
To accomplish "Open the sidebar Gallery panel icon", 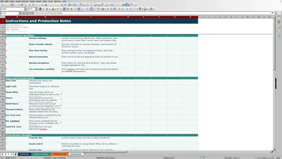I will click(279, 27).
